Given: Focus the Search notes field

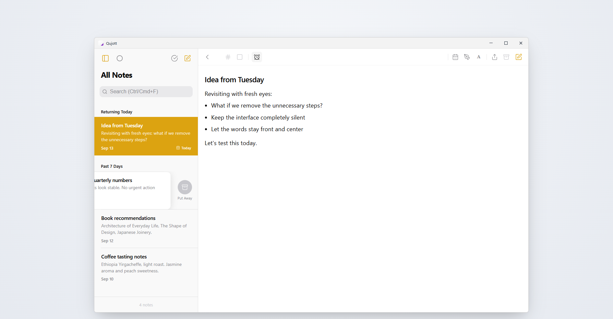Looking at the screenshot, I should 146,92.
